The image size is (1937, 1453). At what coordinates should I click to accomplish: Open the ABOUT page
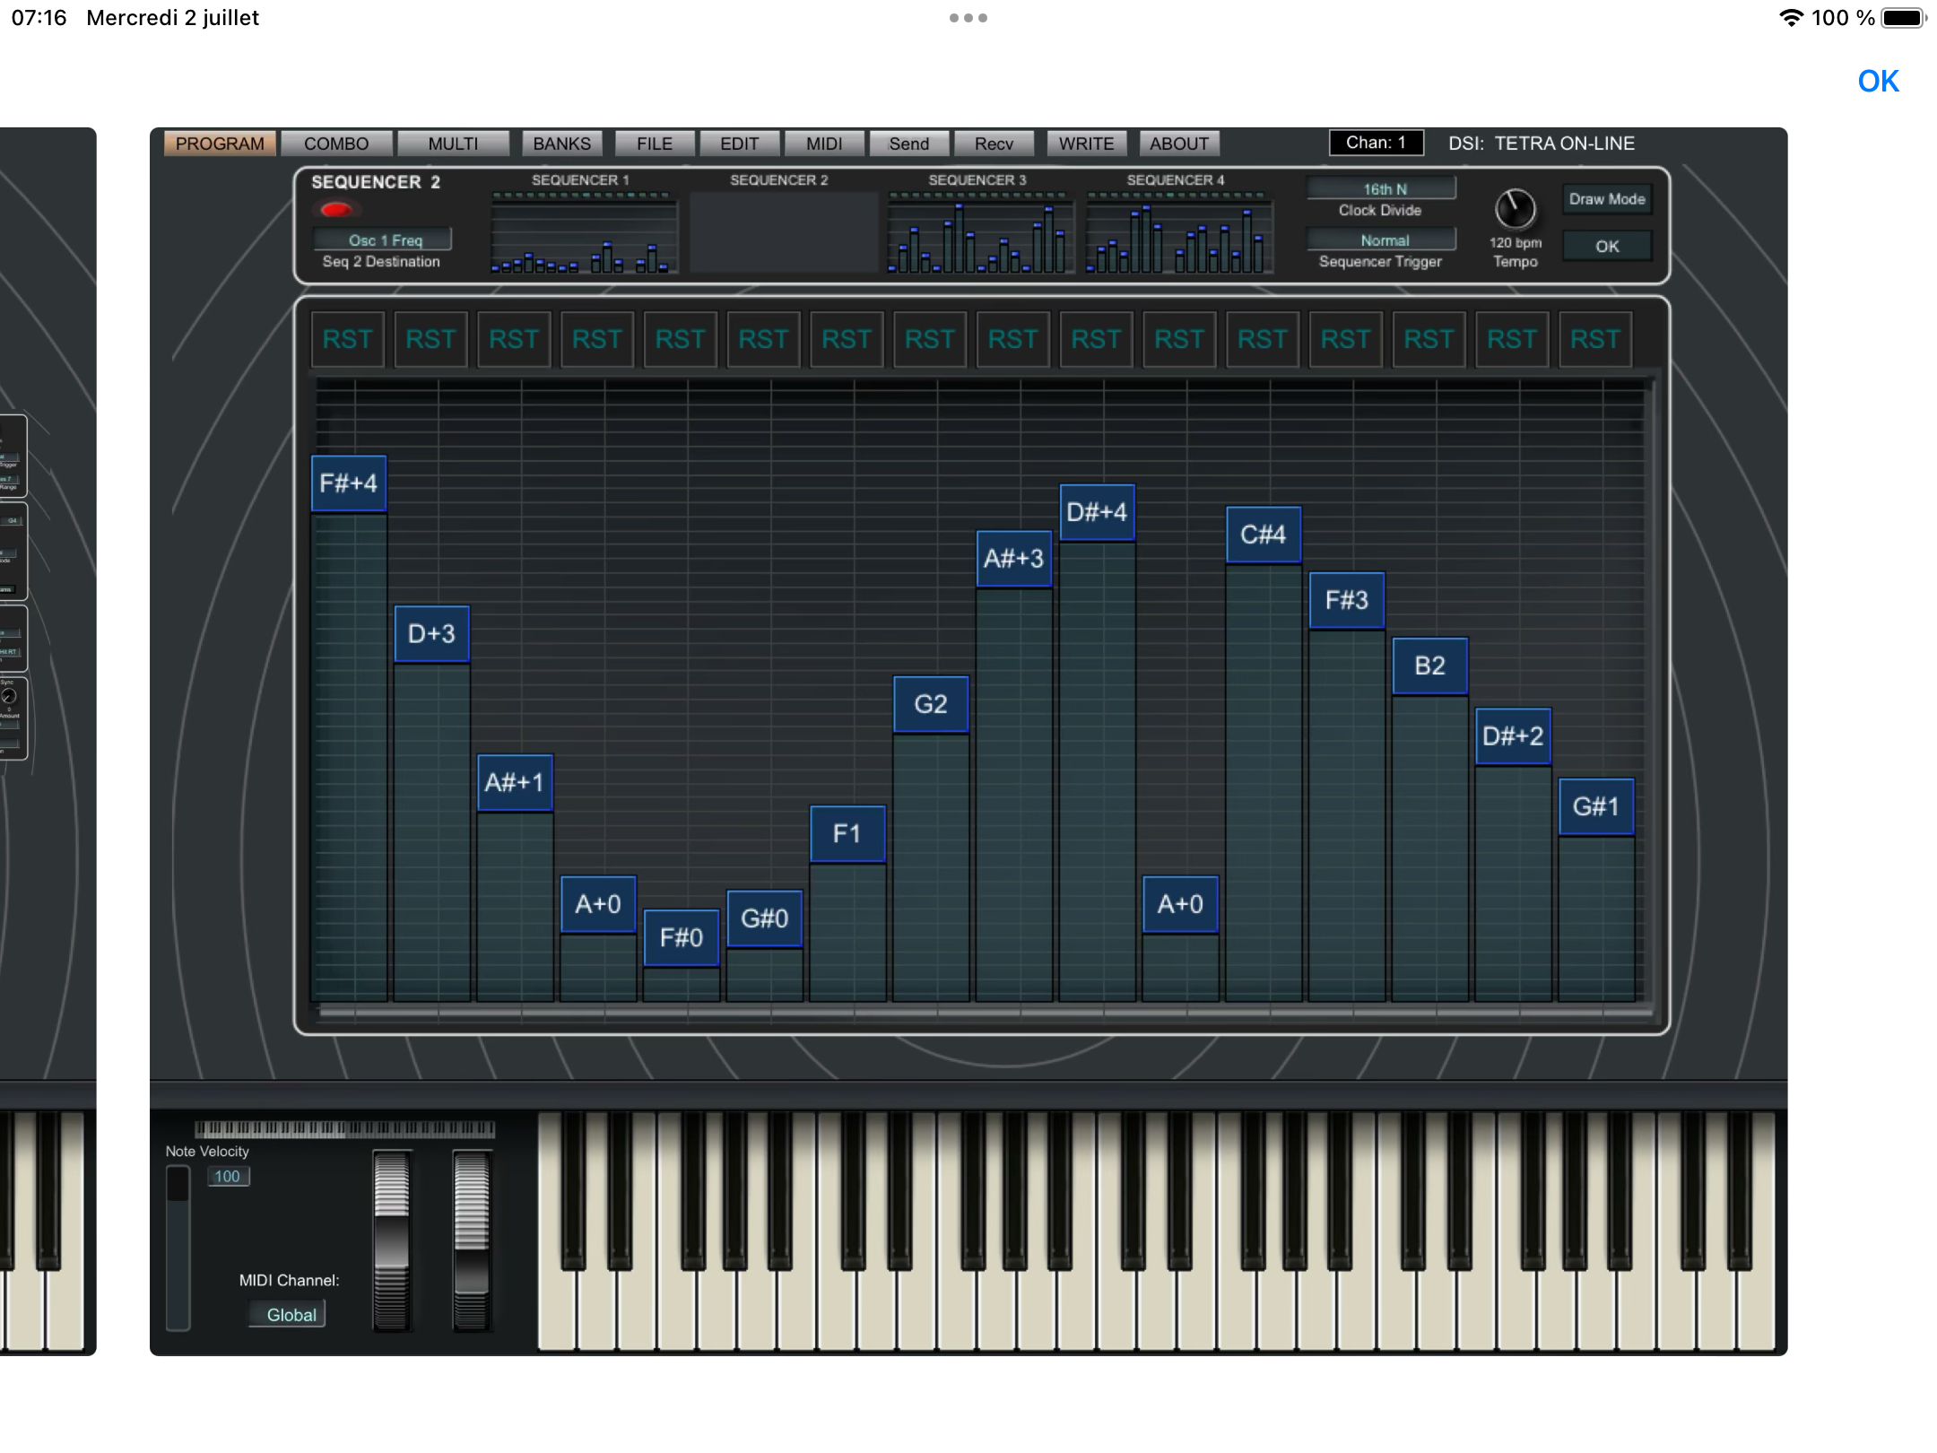coord(1179,144)
